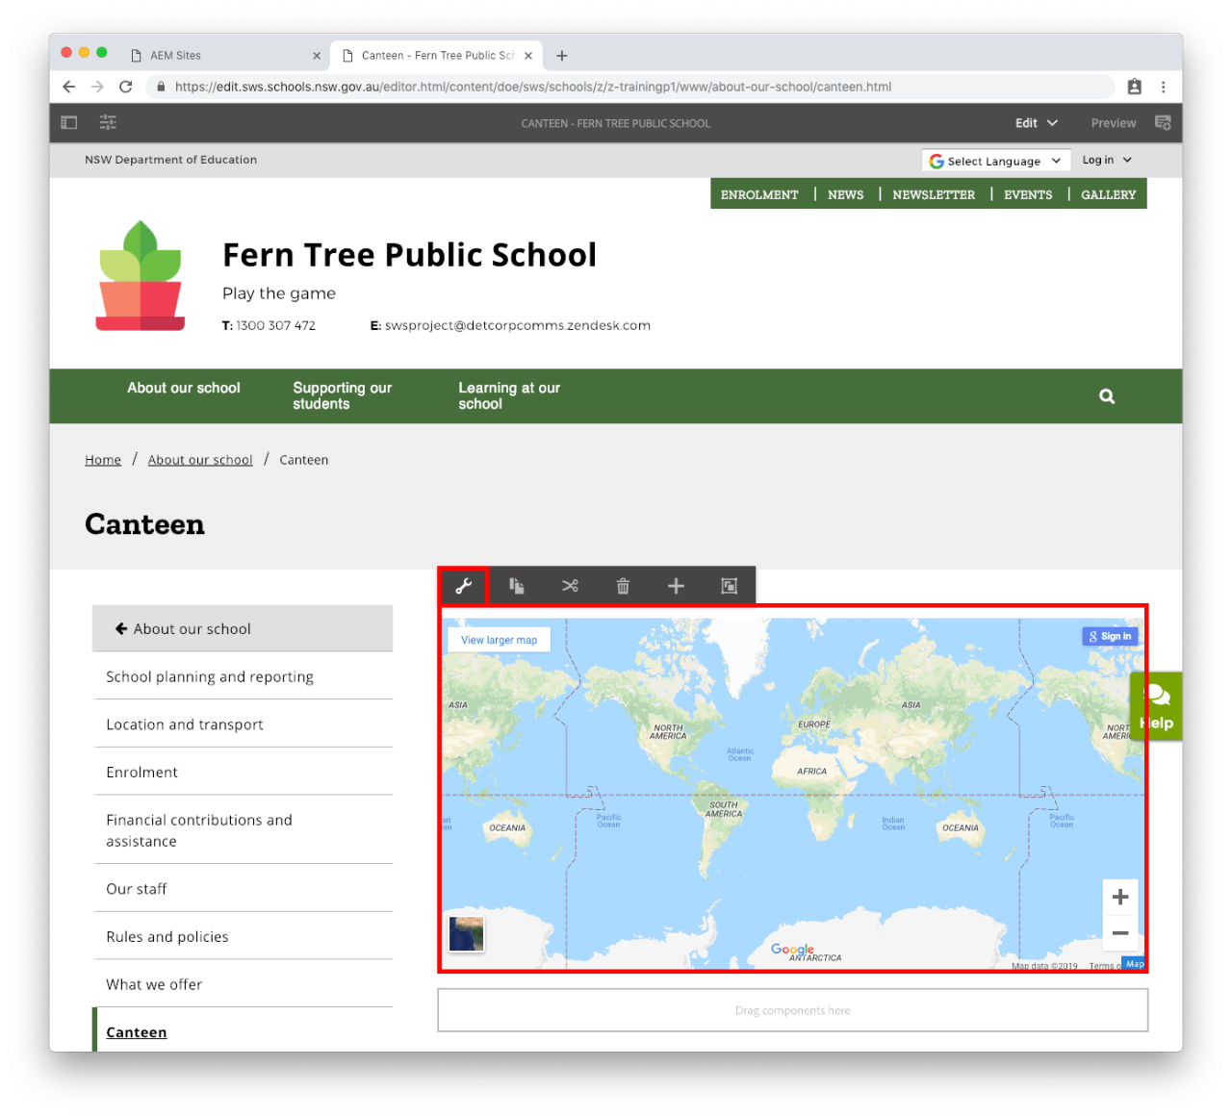Go back to About our school sidebar
The image size is (1232, 1117).
click(x=243, y=628)
